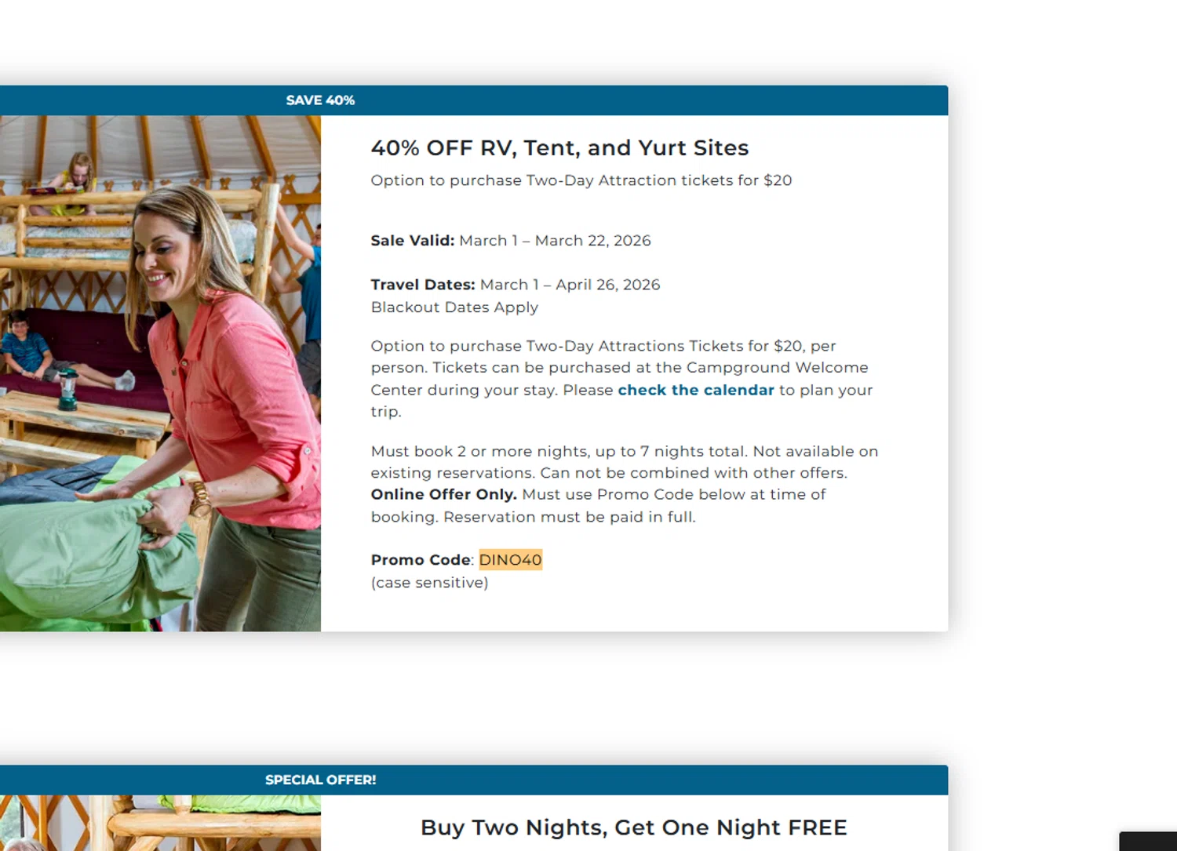Click the "Travel Dates:" label
This screenshot has width=1177, height=851.
[x=423, y=285]
